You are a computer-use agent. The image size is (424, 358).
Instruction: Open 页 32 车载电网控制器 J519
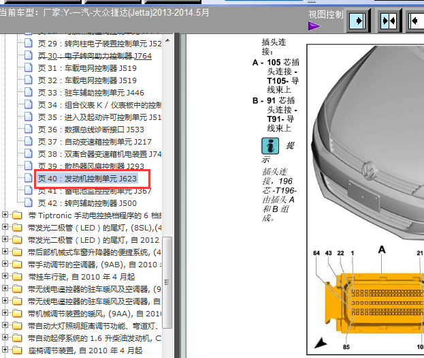(x=87, y=80)
